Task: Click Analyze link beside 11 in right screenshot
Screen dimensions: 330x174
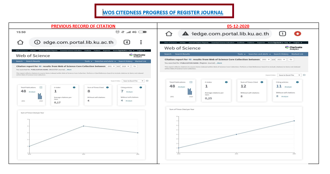Action: tap(288, 87)
